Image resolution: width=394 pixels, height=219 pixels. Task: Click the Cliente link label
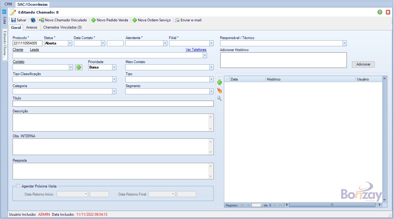click(18, 50)
